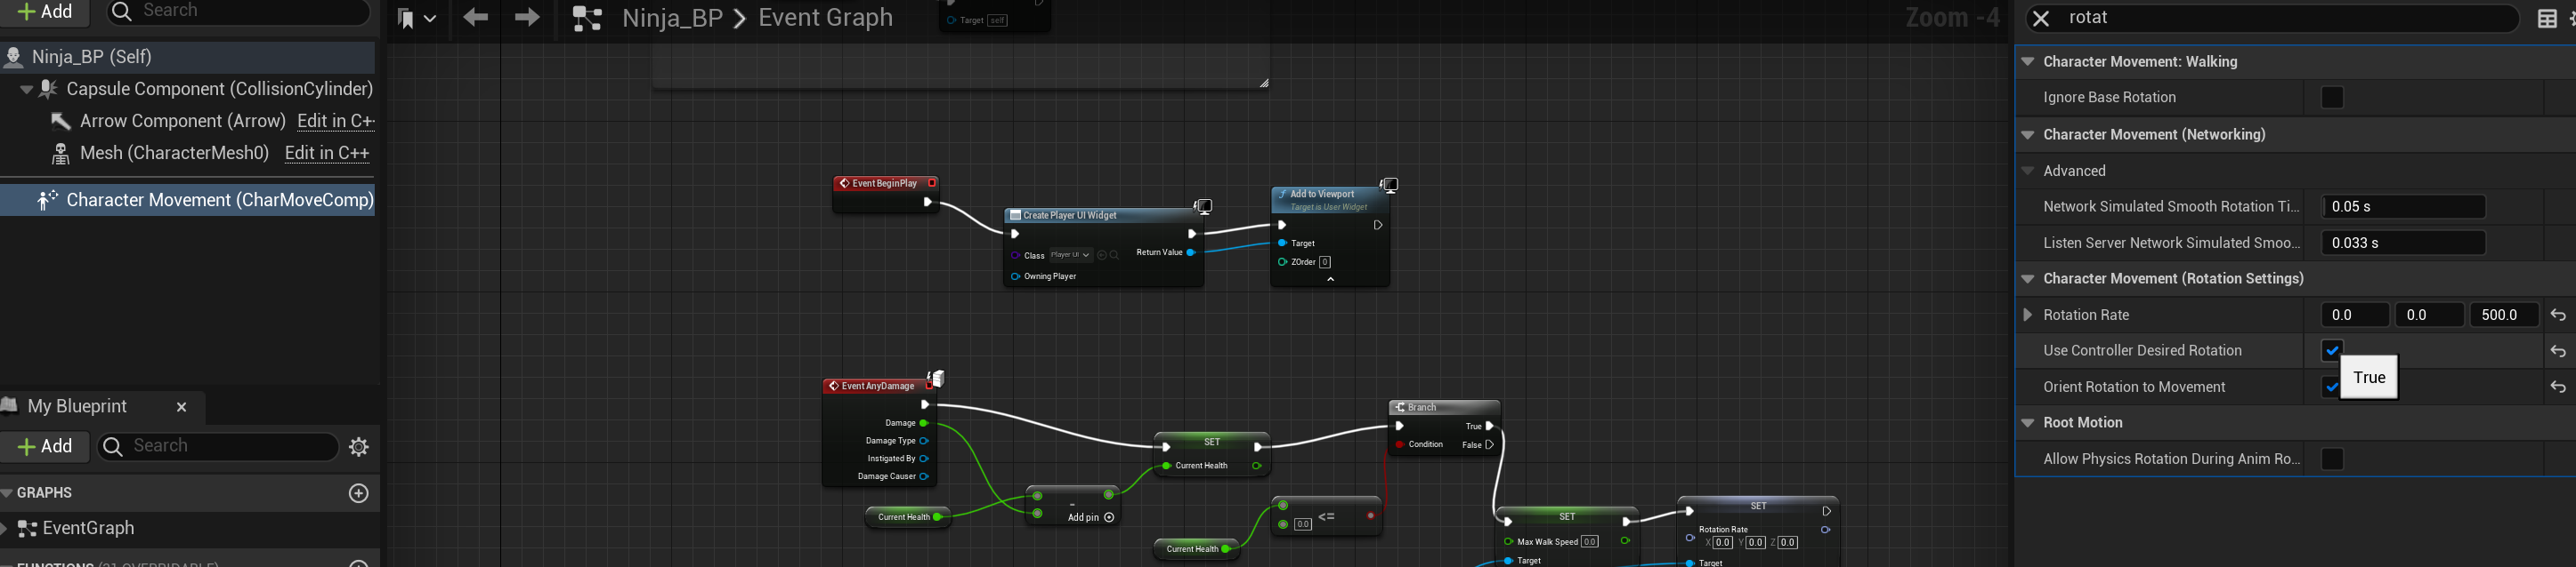Enable Ignore Base Rotation checkbox
Image resolution: width=2576 pixels, height=567 pixels.
pyautogui.click(x=2332, y=98)
